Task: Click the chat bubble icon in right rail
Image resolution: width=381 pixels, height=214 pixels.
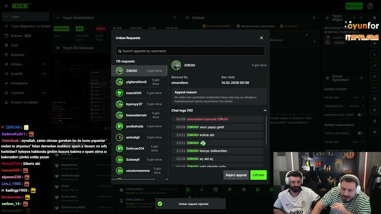Action: (x=375, y=77)
